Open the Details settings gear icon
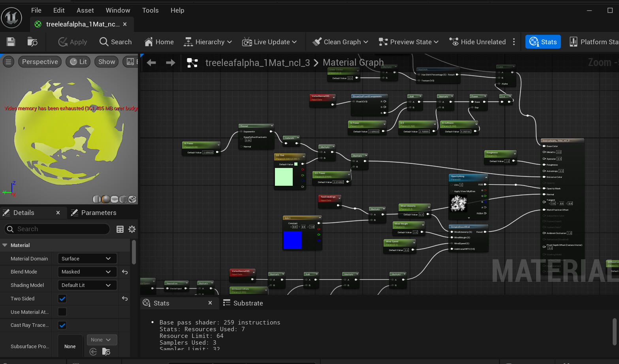 click(132, 229)
